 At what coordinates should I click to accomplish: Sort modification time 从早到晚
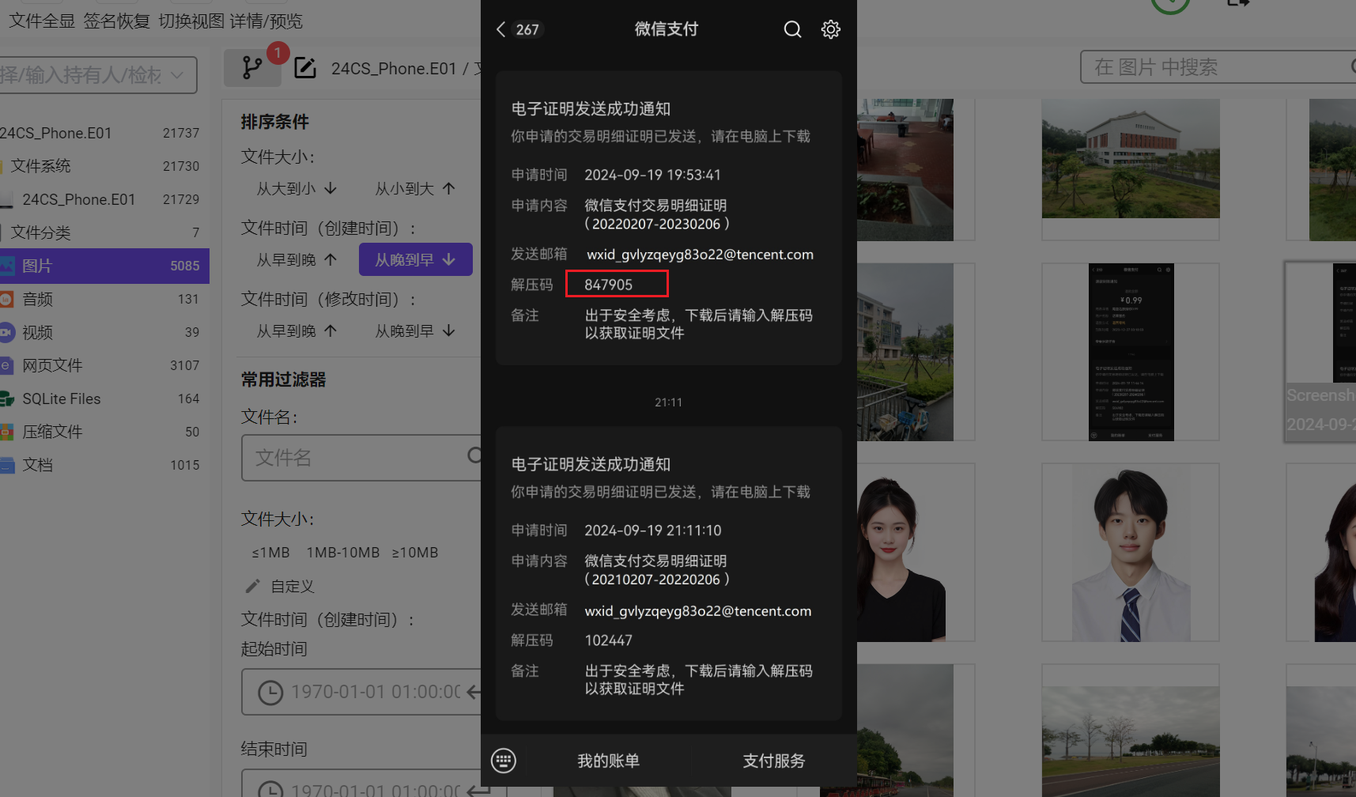(x=297, y=331)
